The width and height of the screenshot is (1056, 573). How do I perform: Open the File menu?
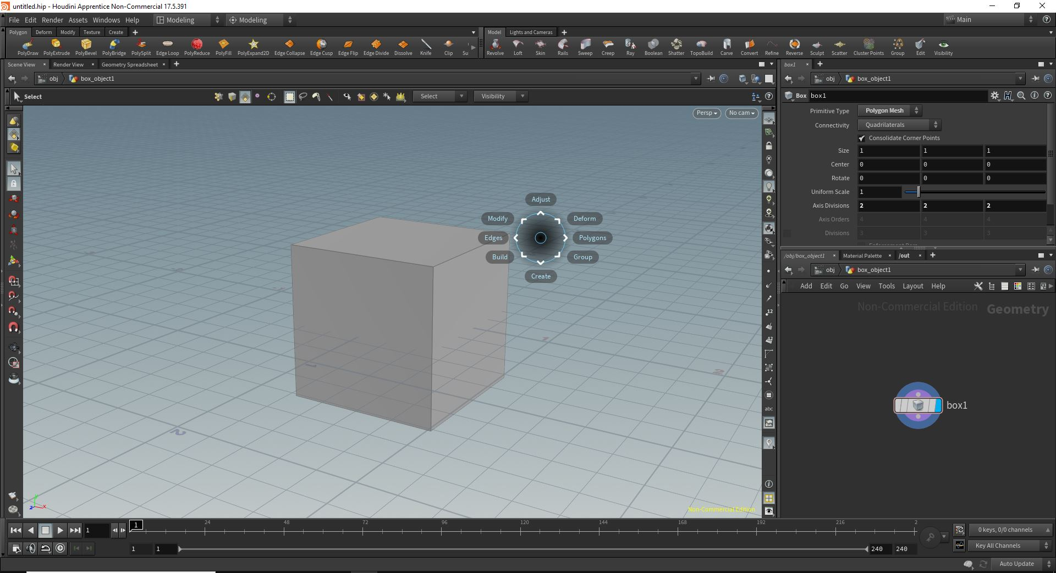14,20
